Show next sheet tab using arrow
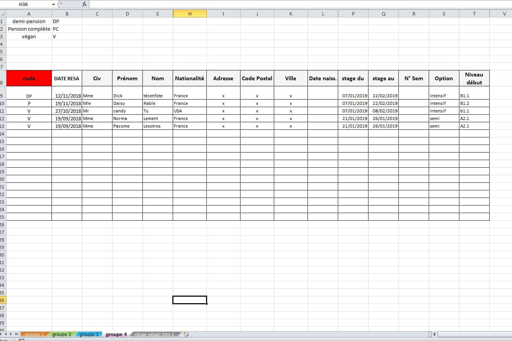The width and height of the screenshot is (512, 341). tap(11, 334)
